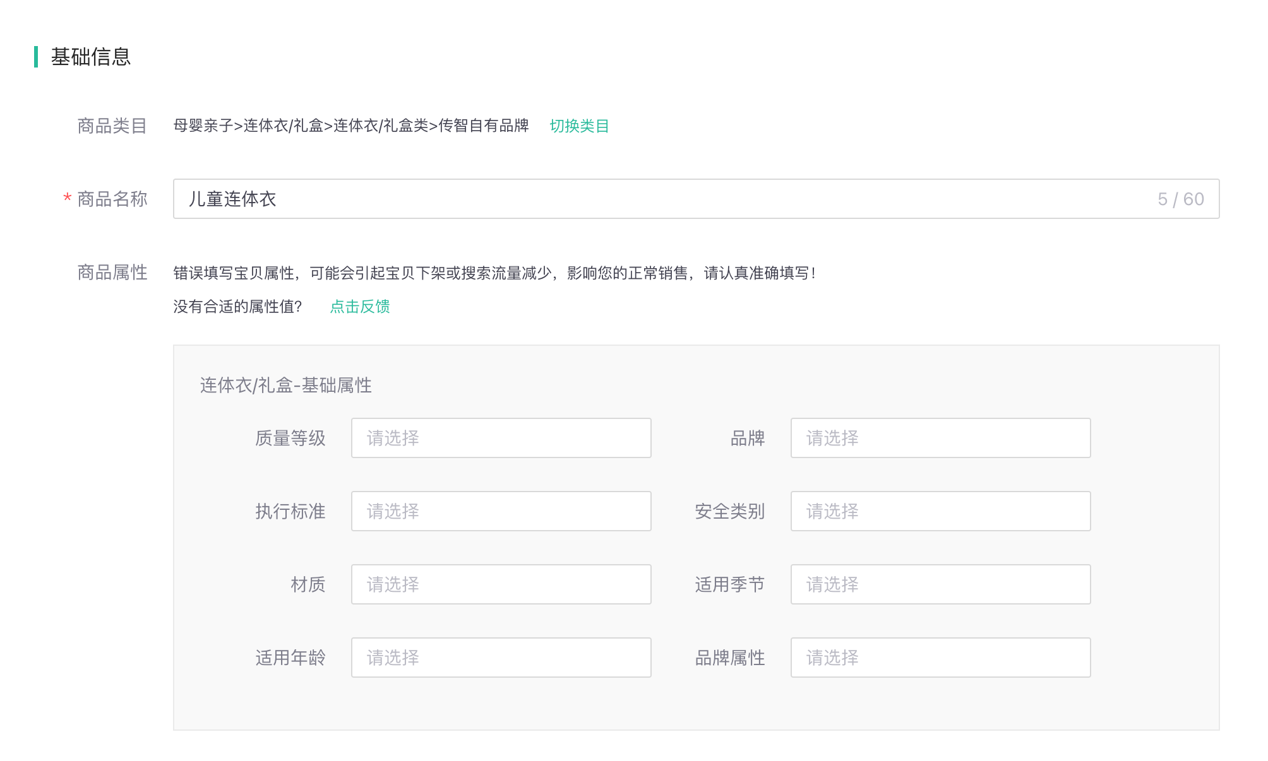
Task: Click the 5 / 60 character counter
Action: point(1180,199)
